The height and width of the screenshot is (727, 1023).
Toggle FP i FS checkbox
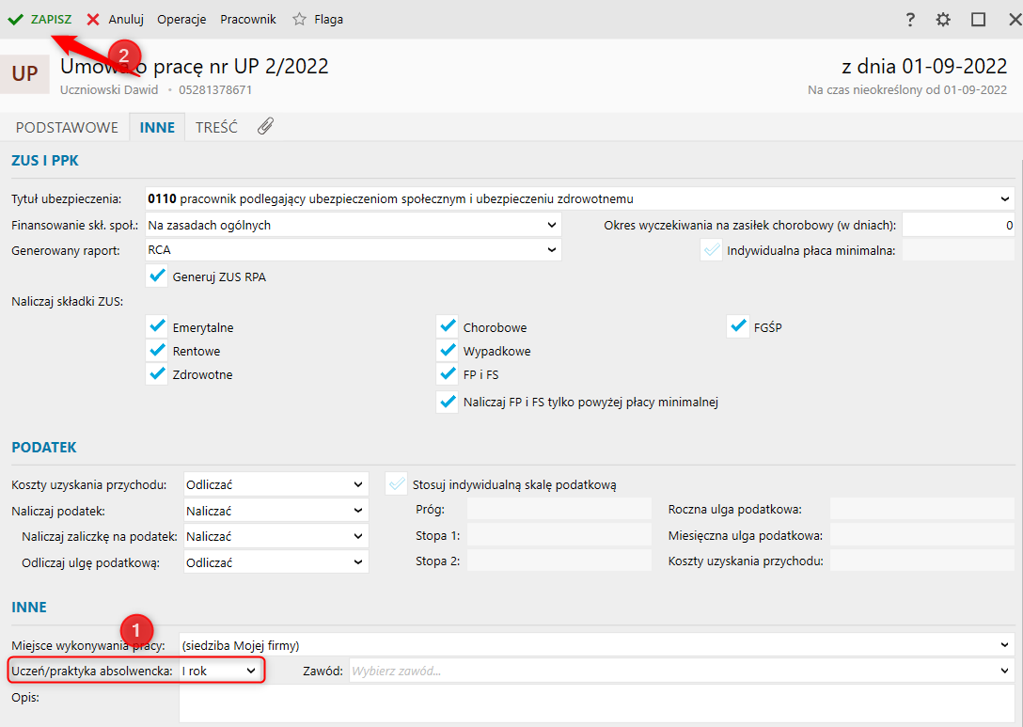pyautogui.click(x=448, y=374)
